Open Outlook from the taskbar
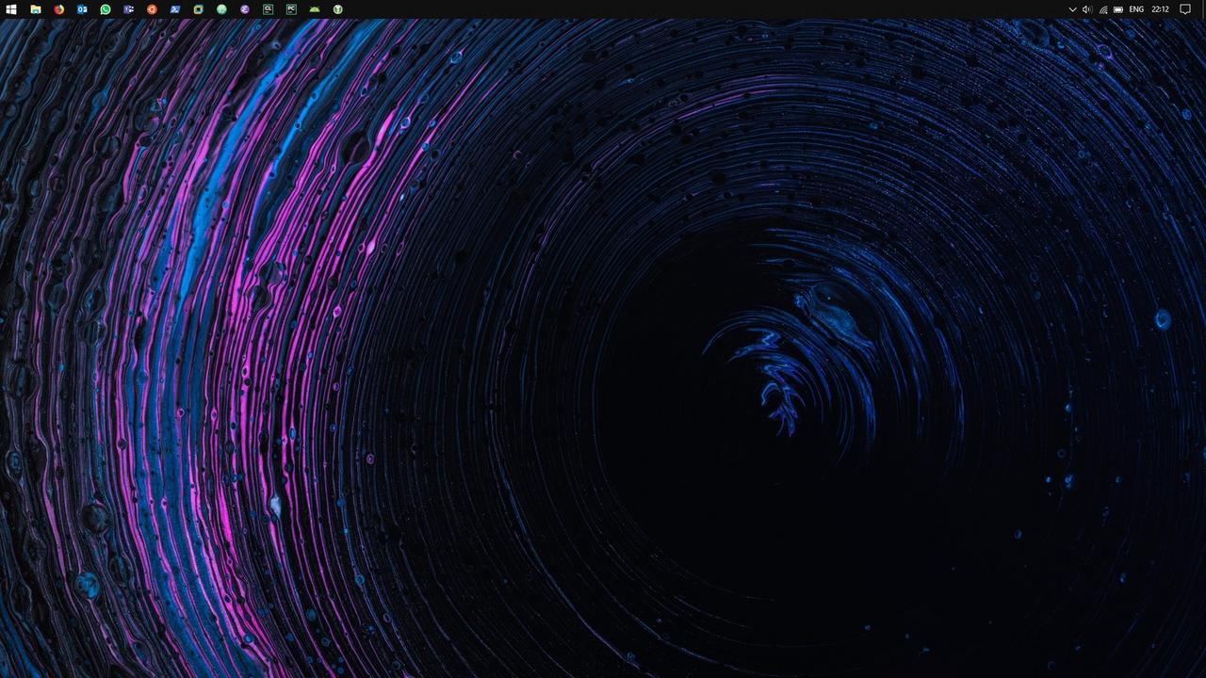 pos(82,9)
